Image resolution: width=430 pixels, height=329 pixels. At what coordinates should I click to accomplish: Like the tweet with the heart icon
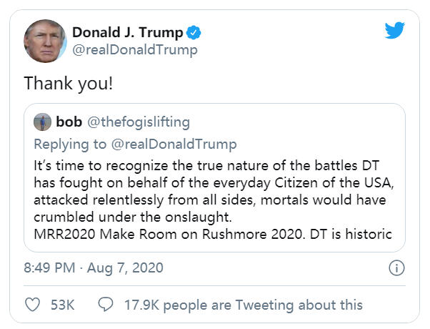[32, 305]
